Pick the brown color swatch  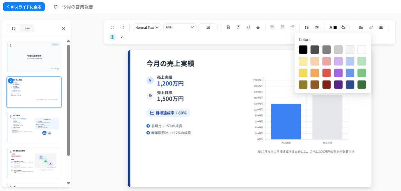click(315, 84)
